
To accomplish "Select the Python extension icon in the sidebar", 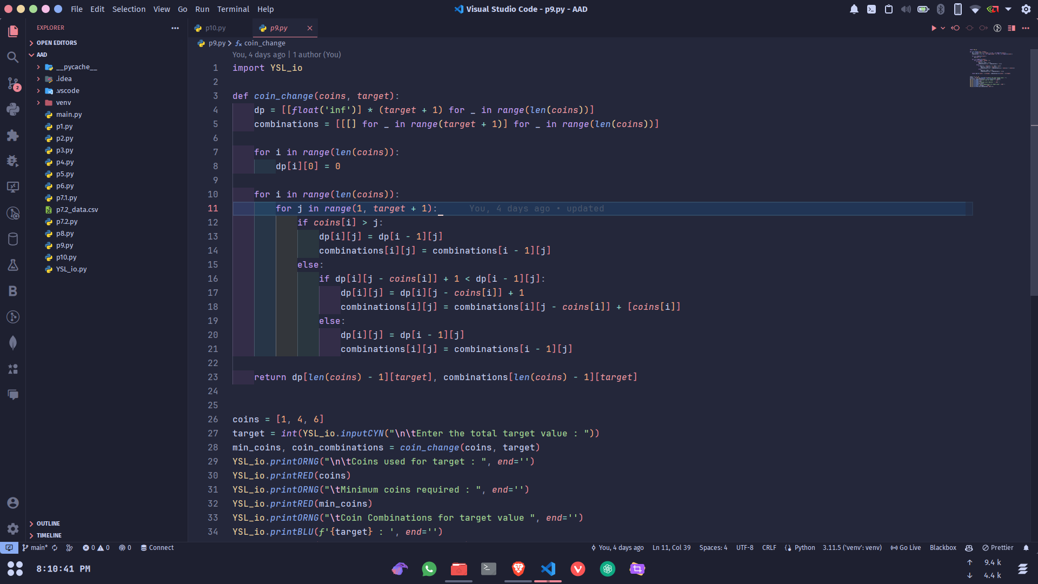I will [x=13, y=109].
